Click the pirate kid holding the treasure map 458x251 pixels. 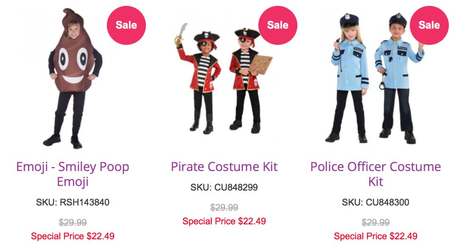(246, 80)
